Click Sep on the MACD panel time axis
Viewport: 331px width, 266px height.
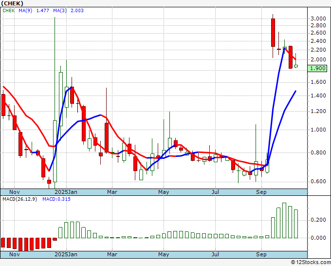click(x=261, y=254)
